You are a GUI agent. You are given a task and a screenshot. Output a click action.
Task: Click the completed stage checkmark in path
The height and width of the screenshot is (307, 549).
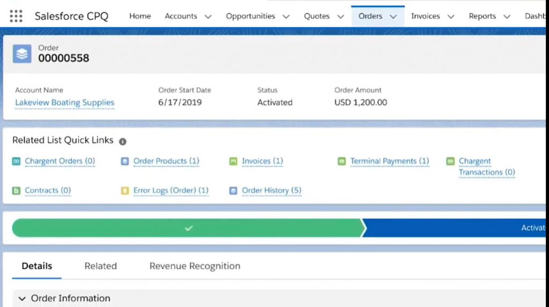189,228
